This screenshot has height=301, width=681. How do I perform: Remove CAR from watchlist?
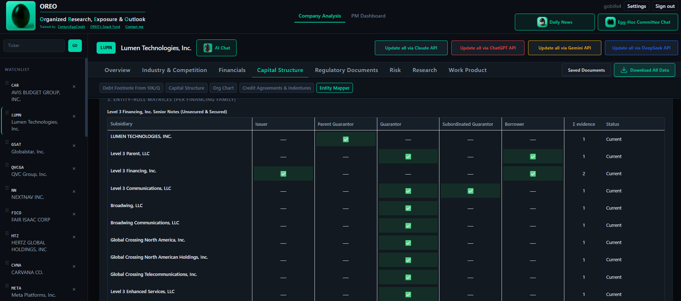point(74,86)
